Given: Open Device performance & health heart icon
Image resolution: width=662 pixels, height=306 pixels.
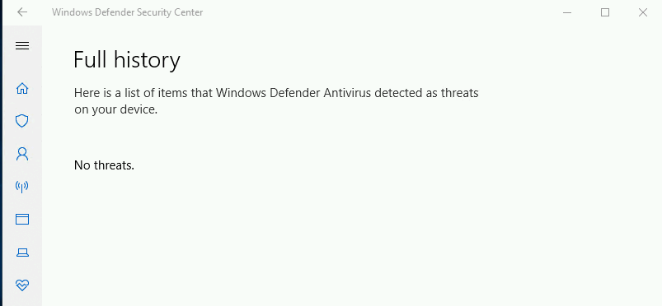Looking at the screenshot, I should point(22,285).
